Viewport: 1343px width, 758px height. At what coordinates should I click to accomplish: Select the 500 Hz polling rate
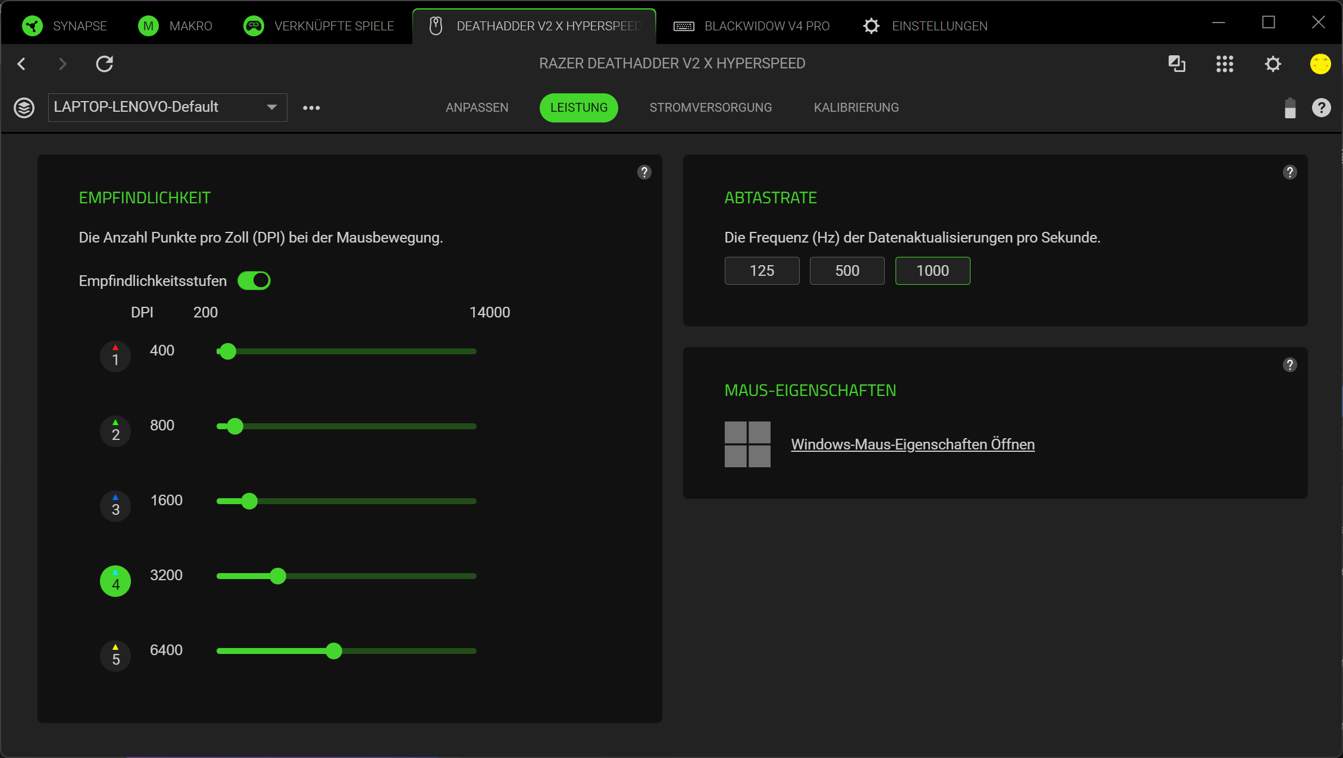pos(847,271)
